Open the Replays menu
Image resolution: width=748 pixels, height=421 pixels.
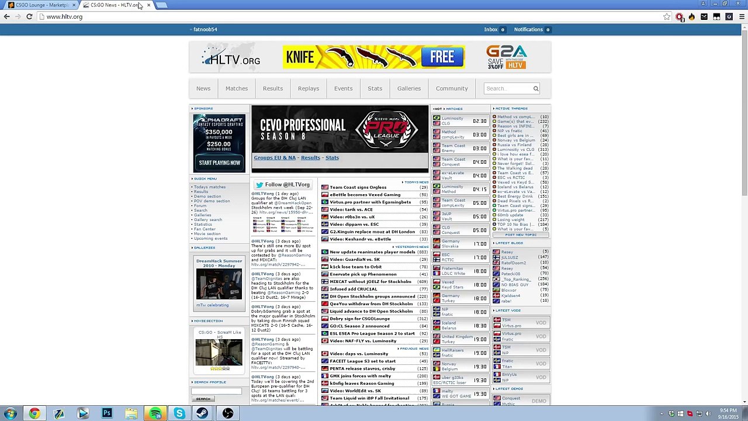309,89
